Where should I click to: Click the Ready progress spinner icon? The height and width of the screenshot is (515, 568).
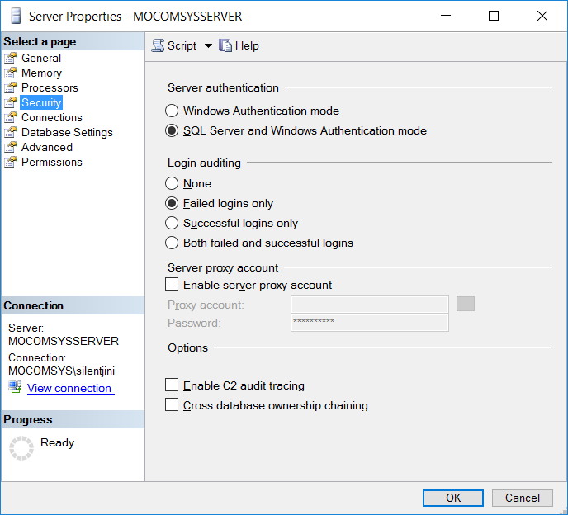point(21,448)
